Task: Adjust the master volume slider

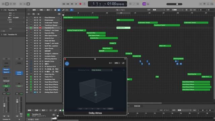Action: click(x=174, y=4)
